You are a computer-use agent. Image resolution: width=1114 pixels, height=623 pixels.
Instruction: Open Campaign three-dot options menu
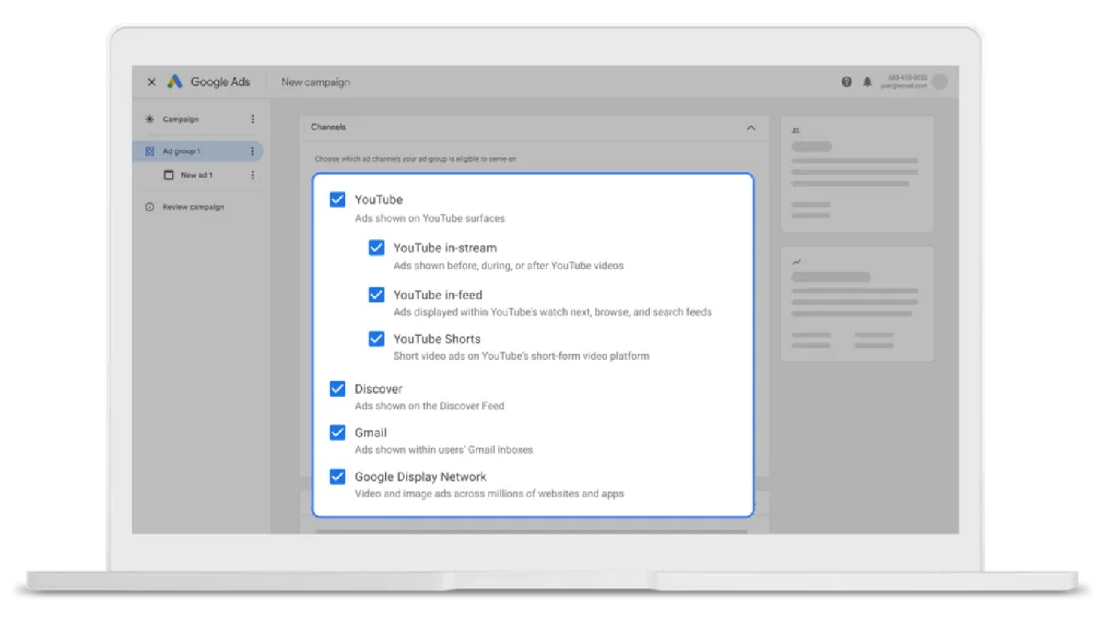coord(253,119)
